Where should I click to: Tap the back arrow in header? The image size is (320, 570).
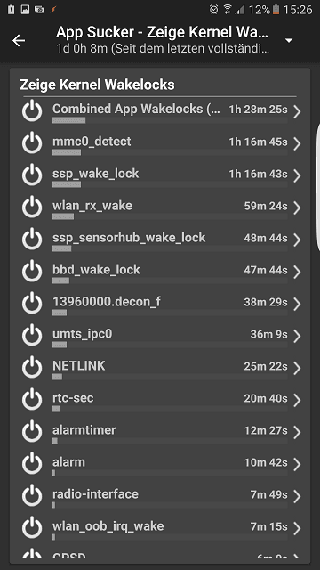pos(19,41)
